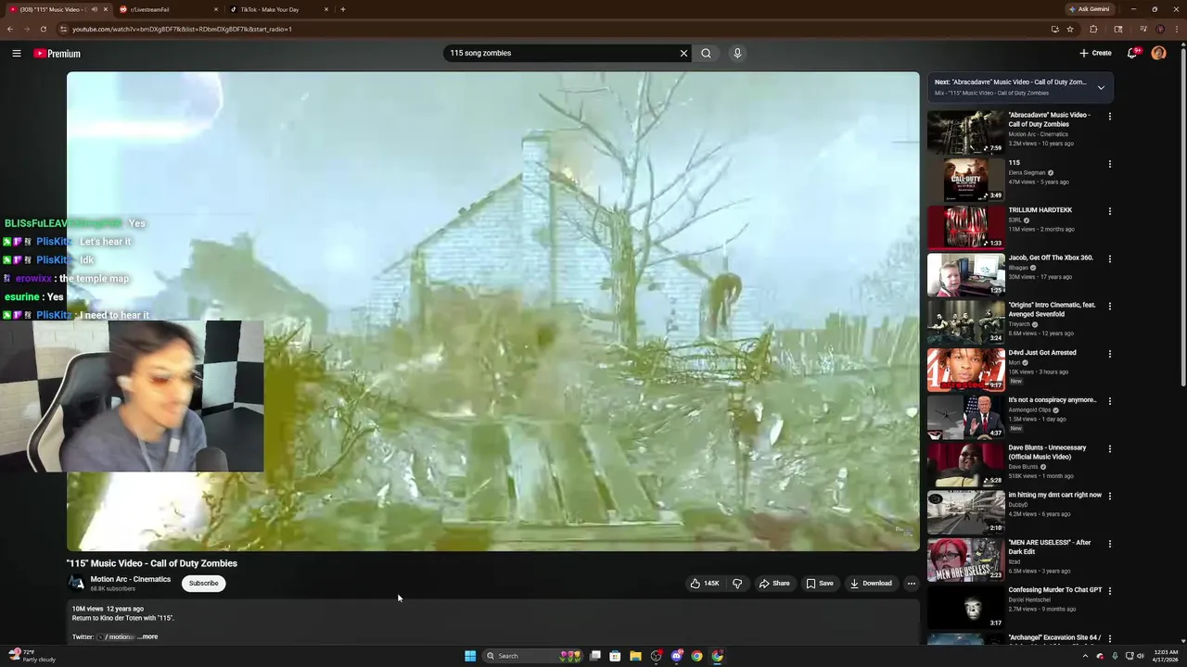
Task: Open 'D4vd Just Got Arrested' video title
Action: pyautogui.click(x=1042, y=352)
